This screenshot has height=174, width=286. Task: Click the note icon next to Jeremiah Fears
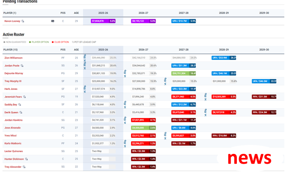(x=25, y=97)
